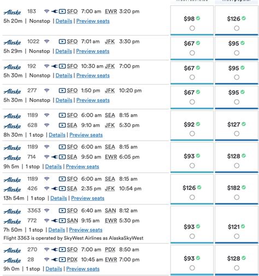Select the $98 fare radio button
Image resolution: width=259 pixels, height=276 pixels.
192,28
